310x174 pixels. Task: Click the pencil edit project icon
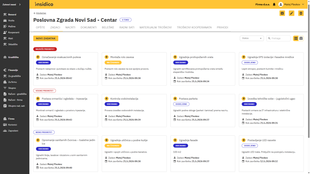[292, 13]
